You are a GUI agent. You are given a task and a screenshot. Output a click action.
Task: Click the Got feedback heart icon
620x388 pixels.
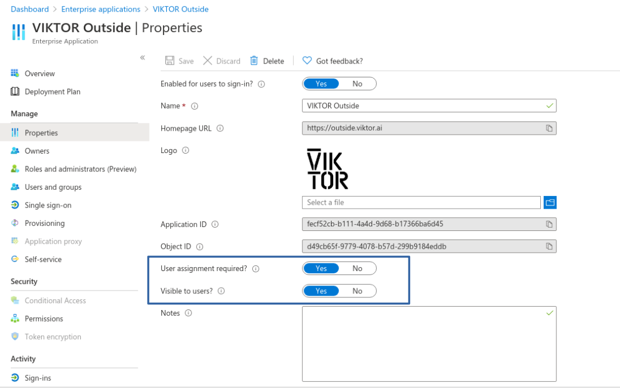307,61
